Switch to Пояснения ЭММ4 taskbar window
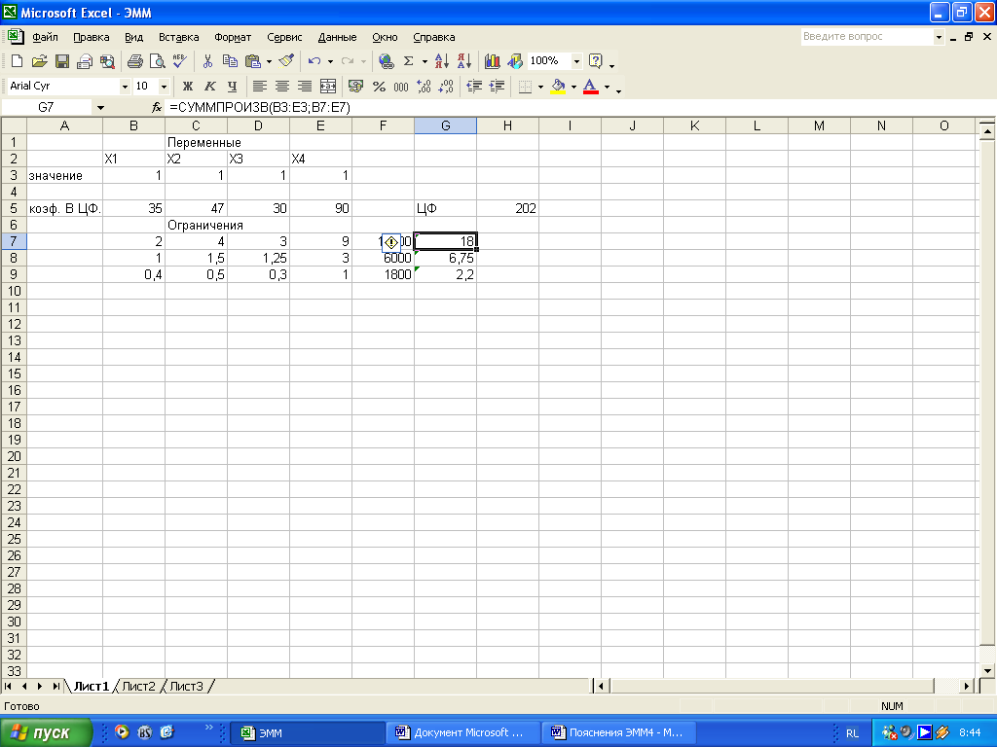The height and width of the screenshot is (747, 997). point(619,733)
